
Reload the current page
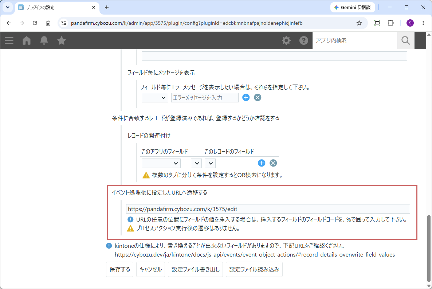tap(35, 23)
